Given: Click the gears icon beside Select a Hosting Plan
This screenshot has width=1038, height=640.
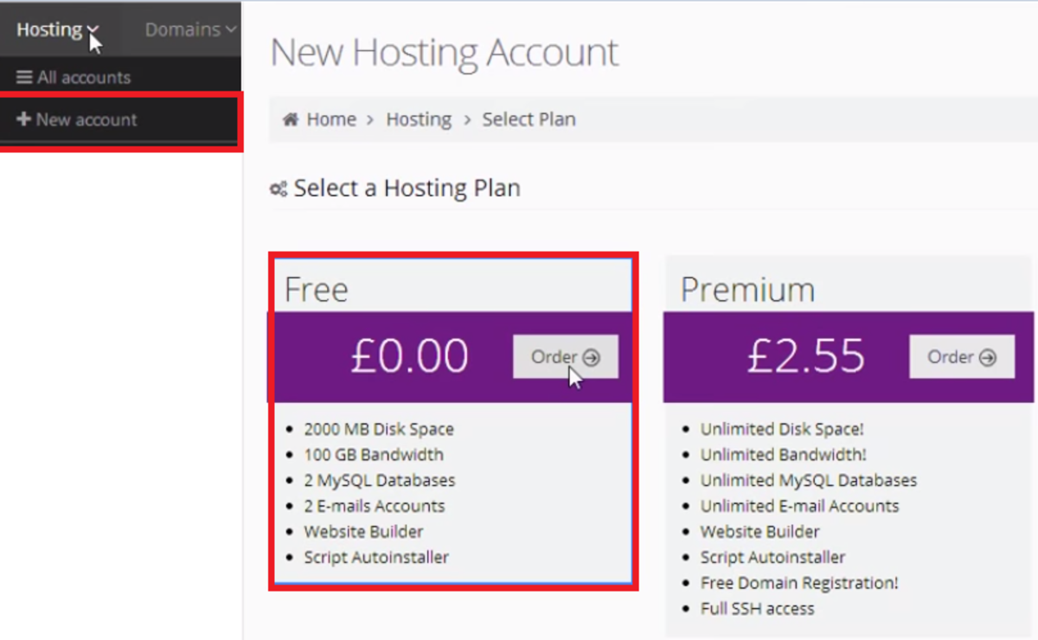Looking at the screenshot, I should 278,188.
